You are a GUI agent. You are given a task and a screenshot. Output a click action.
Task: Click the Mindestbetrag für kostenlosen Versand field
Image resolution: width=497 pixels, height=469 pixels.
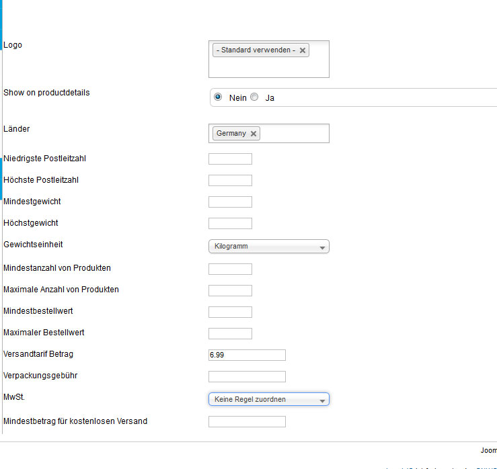[x=247, y=422]
